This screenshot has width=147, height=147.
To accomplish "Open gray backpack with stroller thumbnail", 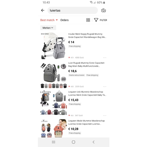I will (54, 46).
